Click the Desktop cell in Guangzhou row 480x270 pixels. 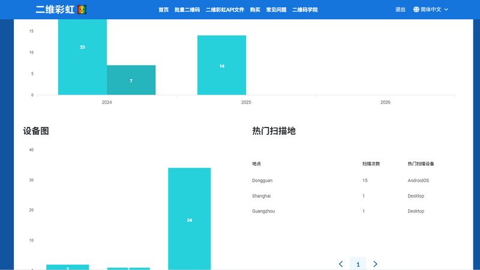(x=416, y=211)
